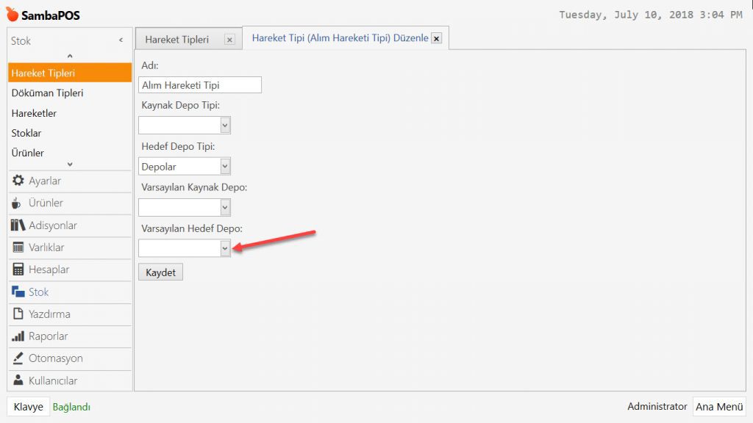Close the Hareket Tipleri tab
The height and width of the screenshot is (423, 753).
(229, 40)
